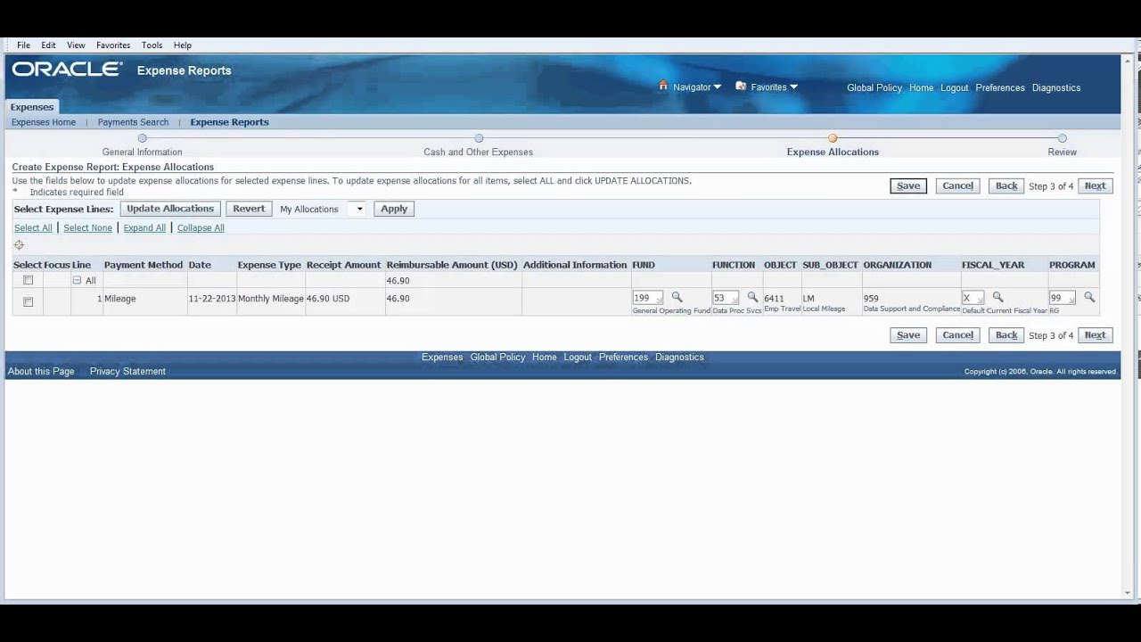Click the Expand All link
Image resolution: width=1141 pixels, height=642 pixels.
144,228
